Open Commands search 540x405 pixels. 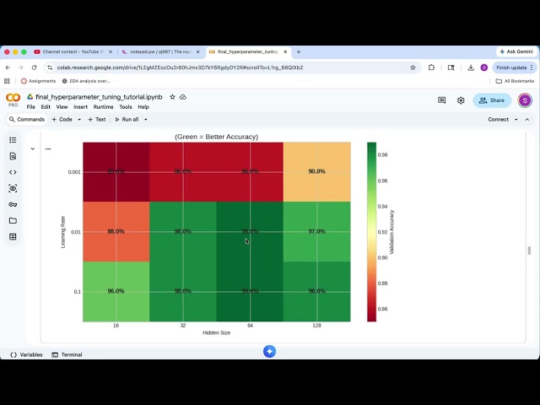(x=26, y=120)
